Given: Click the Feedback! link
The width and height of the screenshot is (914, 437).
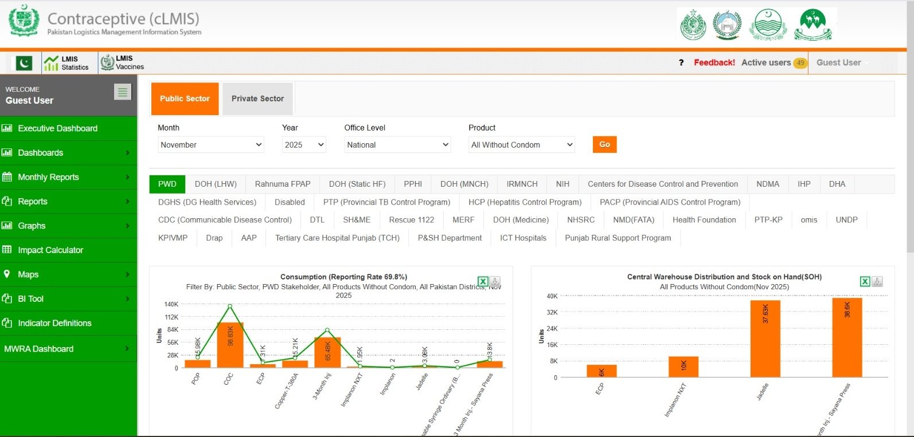Looking at the screenshot, I should click(x=714, y=63).
